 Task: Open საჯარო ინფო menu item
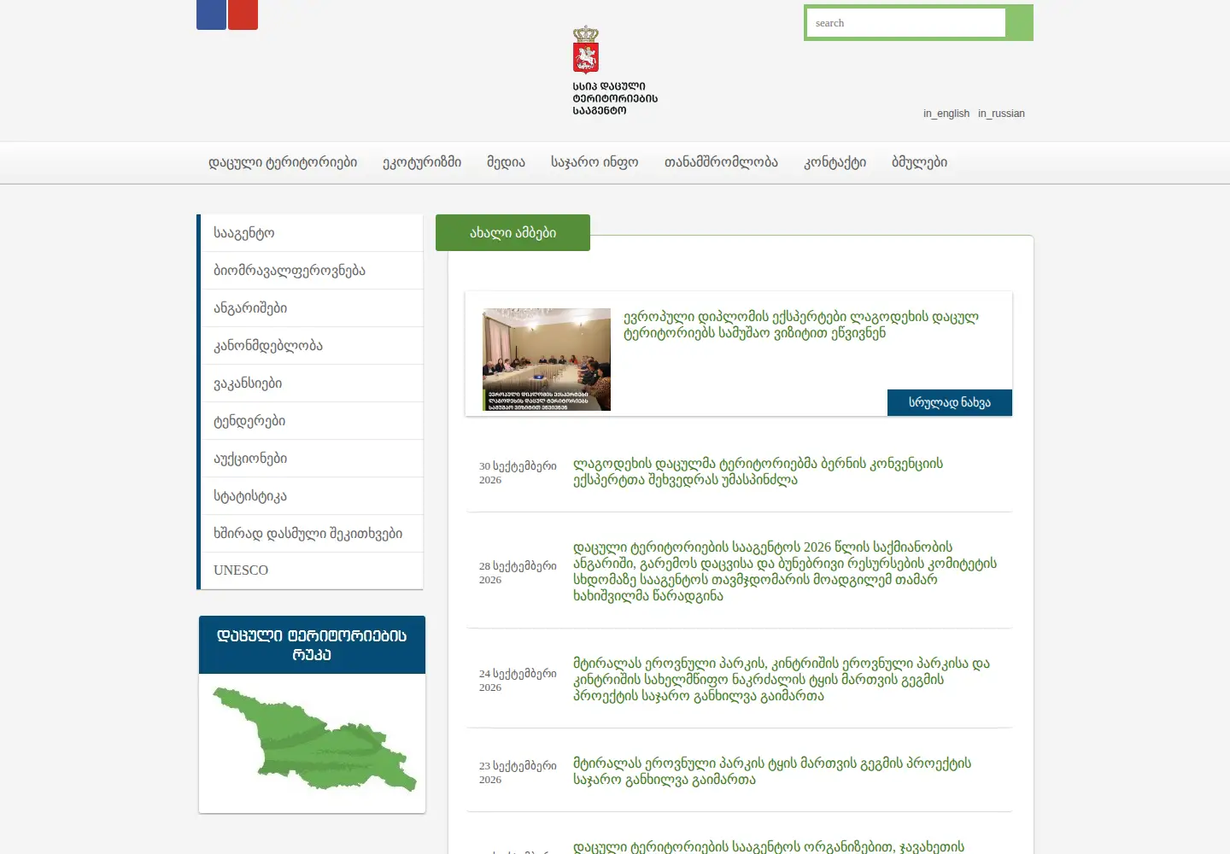click(594, 162)
